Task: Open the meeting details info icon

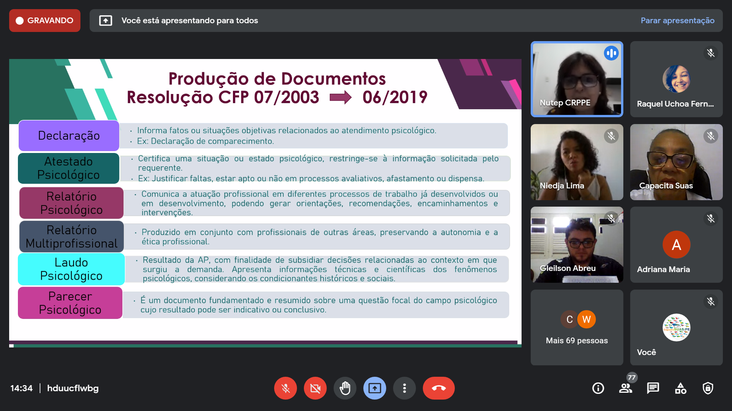Action: 598,388
